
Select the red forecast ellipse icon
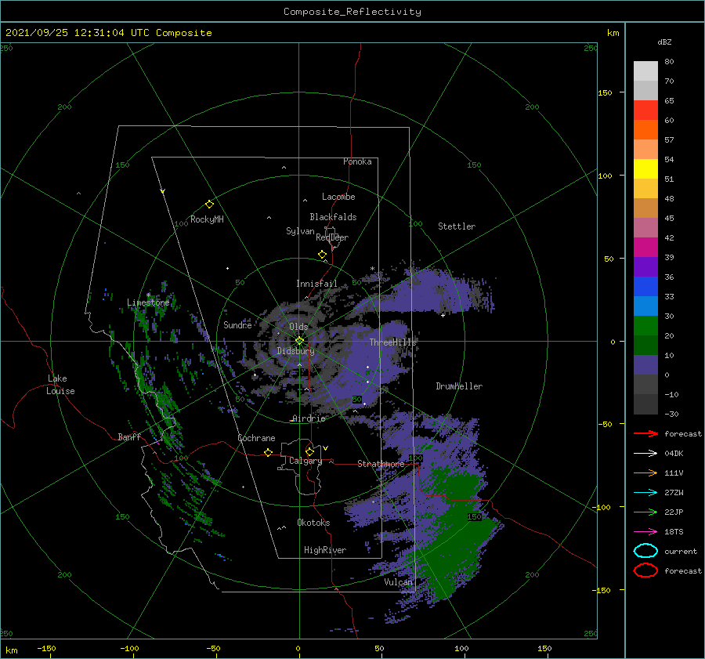tap(645, 570)
